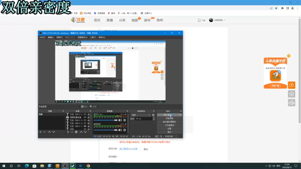Enable 工作室模式 studio mode button
Screen dimensions: 301x169
point(169,125)
